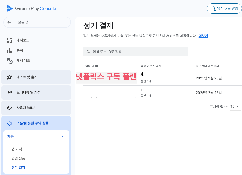
Task: Click the 활성 기본 요금제 column header
Action: click(x=151, y=66)
